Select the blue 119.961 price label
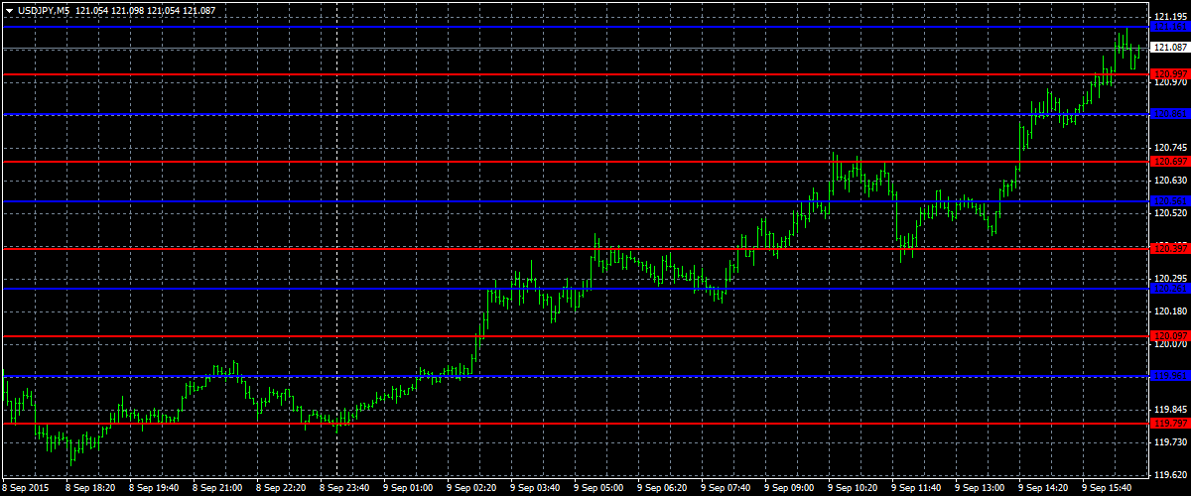This screenshot has height=496, width=1191. point(1169,376)
